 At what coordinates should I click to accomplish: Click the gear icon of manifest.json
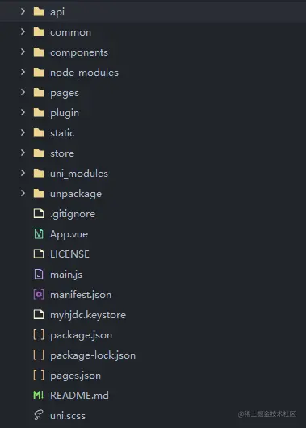point(39,295)
